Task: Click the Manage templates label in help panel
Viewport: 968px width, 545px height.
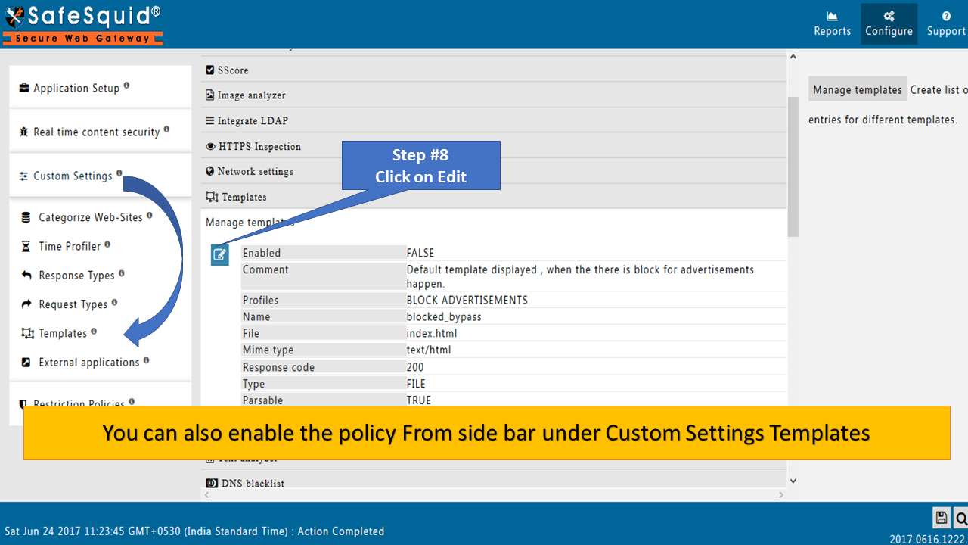Action: click(x=858, y=89)
